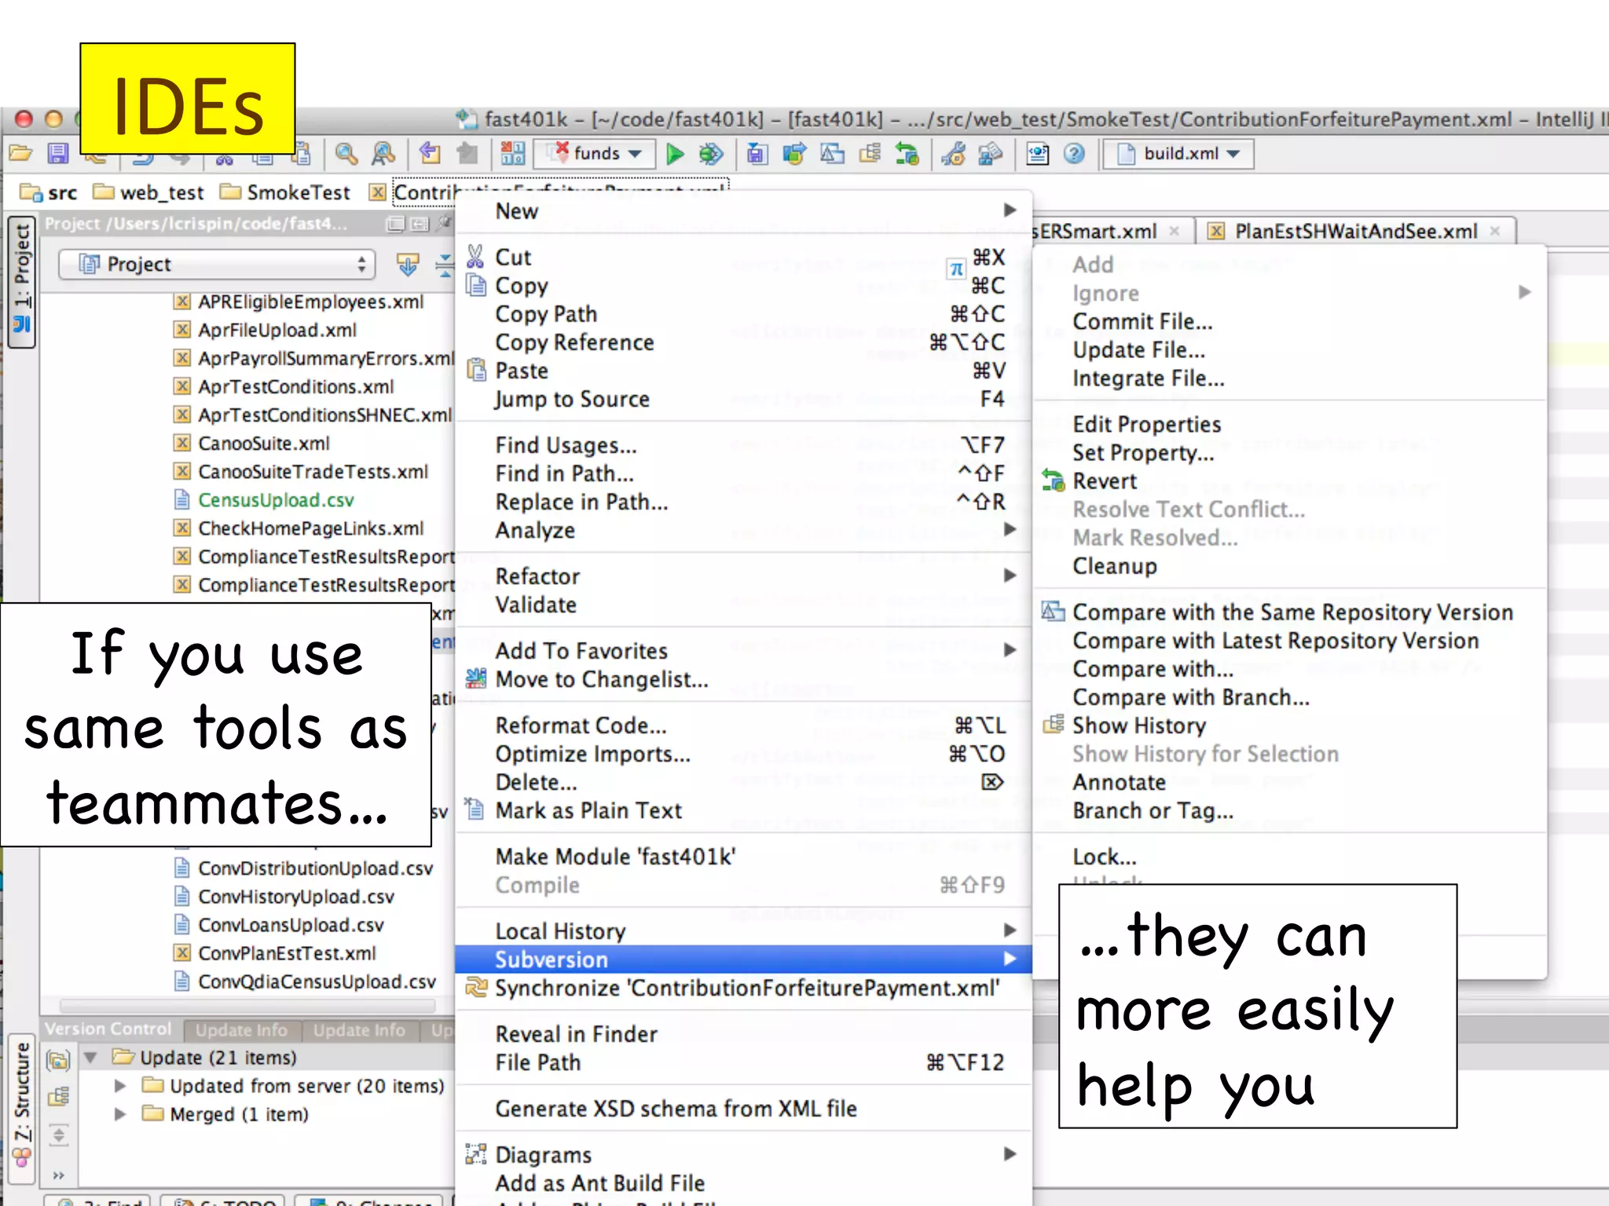Select ConvLoansUpload.csv in project tree
Viewport: 1609px width, 1206px height.
pyautogui.click(x=279, y=925)
